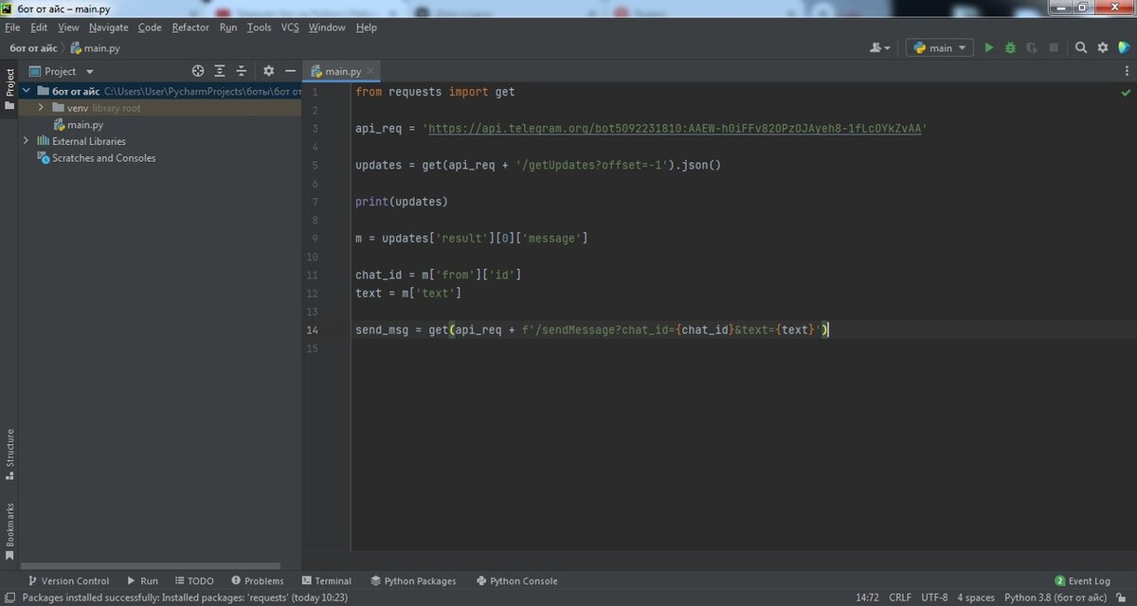Expand the venv folder

42,108
